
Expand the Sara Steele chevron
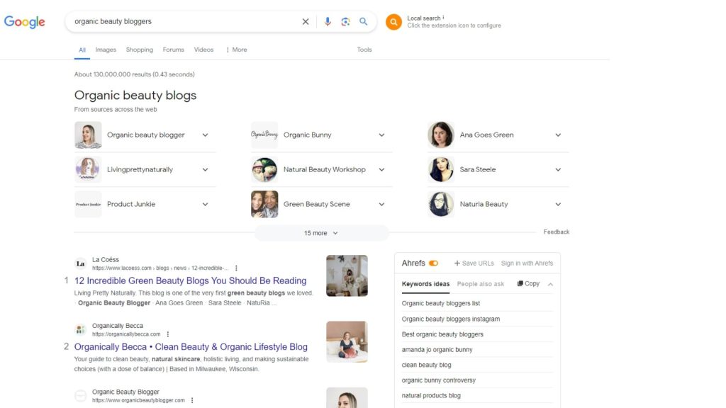(558, 170)
